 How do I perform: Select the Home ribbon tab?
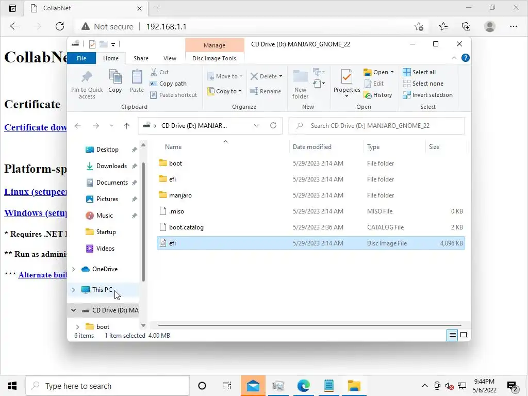111,58
